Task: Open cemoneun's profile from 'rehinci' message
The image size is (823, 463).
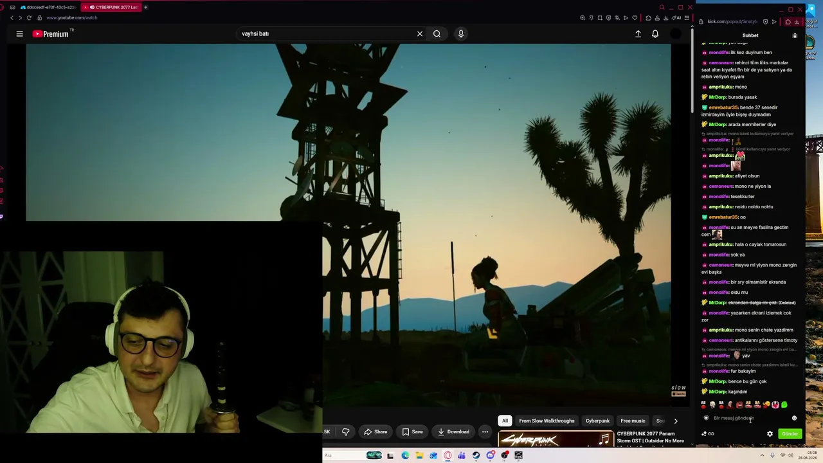Action: [x=721, y=63]
